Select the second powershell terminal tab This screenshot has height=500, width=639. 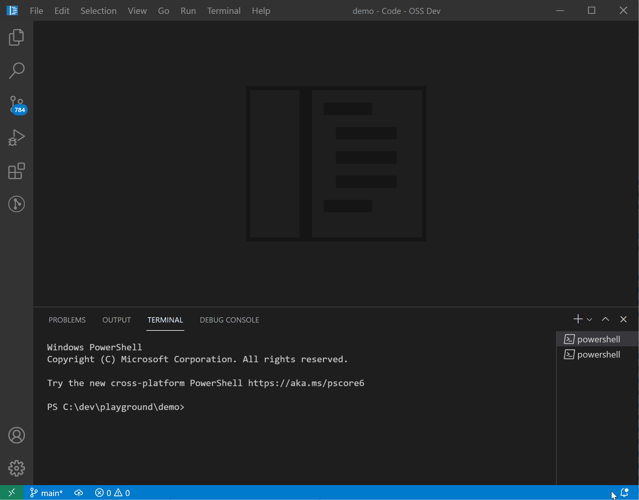(597, 354)
